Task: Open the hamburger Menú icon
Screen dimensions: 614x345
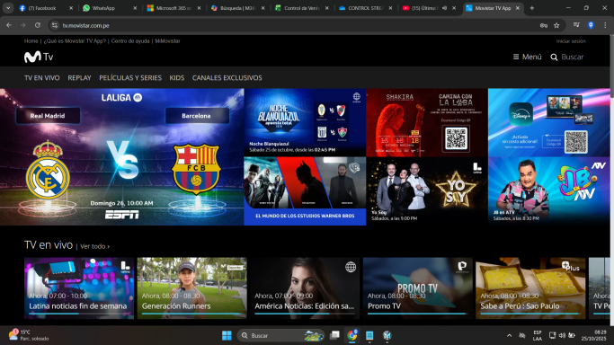Action: tap(516, 57)
